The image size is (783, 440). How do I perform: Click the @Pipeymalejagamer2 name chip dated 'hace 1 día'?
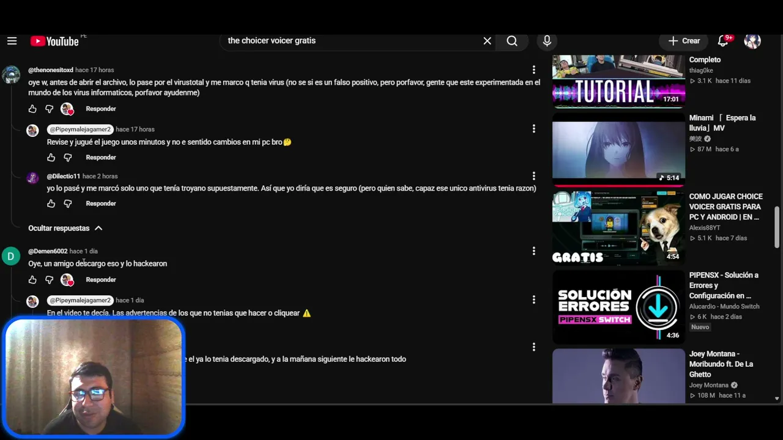[x=80, y=301]
